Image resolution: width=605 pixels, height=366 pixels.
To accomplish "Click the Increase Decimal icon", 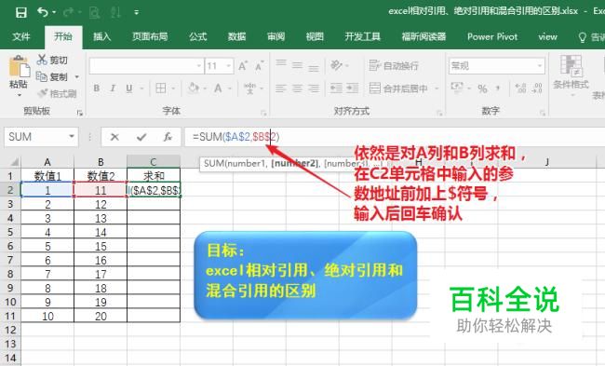I will tap(520, 88).
